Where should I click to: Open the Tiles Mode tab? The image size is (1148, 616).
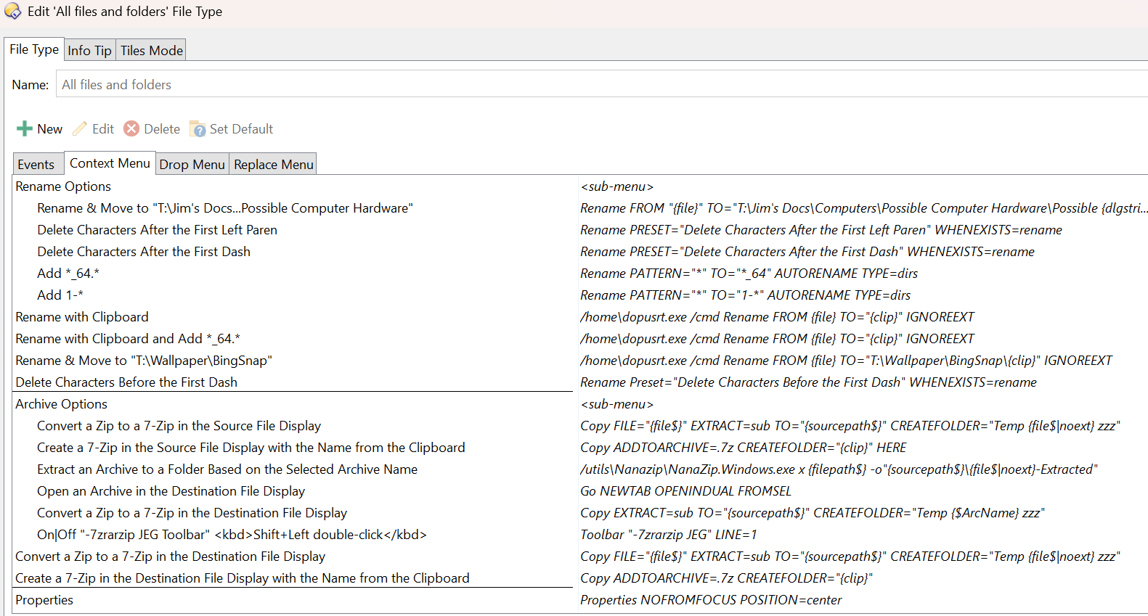pyautogui.click(x=152, y=50)
